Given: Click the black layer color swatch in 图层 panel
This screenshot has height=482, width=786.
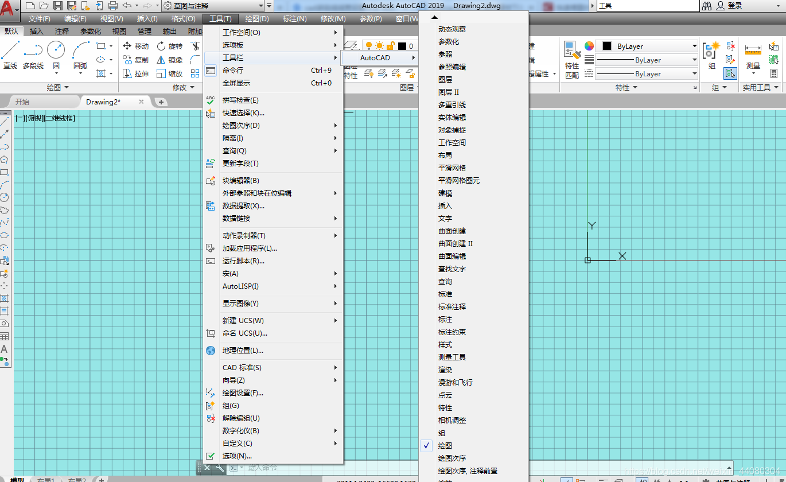Looking at the screenshot, I should click(x=402, y=46).
